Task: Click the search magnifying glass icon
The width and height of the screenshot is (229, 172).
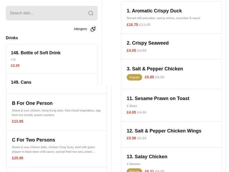Action: coord(90,13)
